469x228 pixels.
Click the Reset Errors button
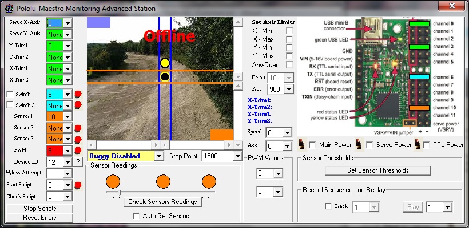click(x=39, y=218)
